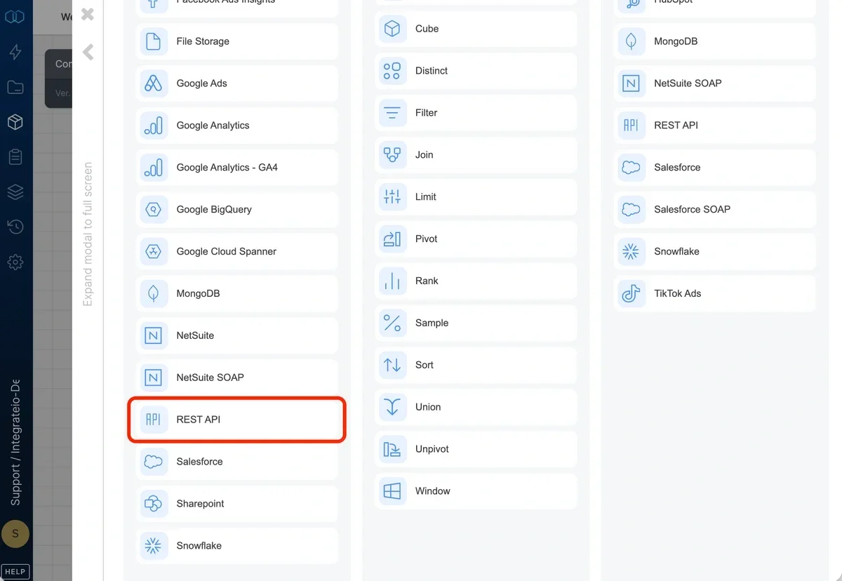Select NetSuite SOAP directly below MongoDB
This screenshot has height=581, width=842.
pos(715,84)
